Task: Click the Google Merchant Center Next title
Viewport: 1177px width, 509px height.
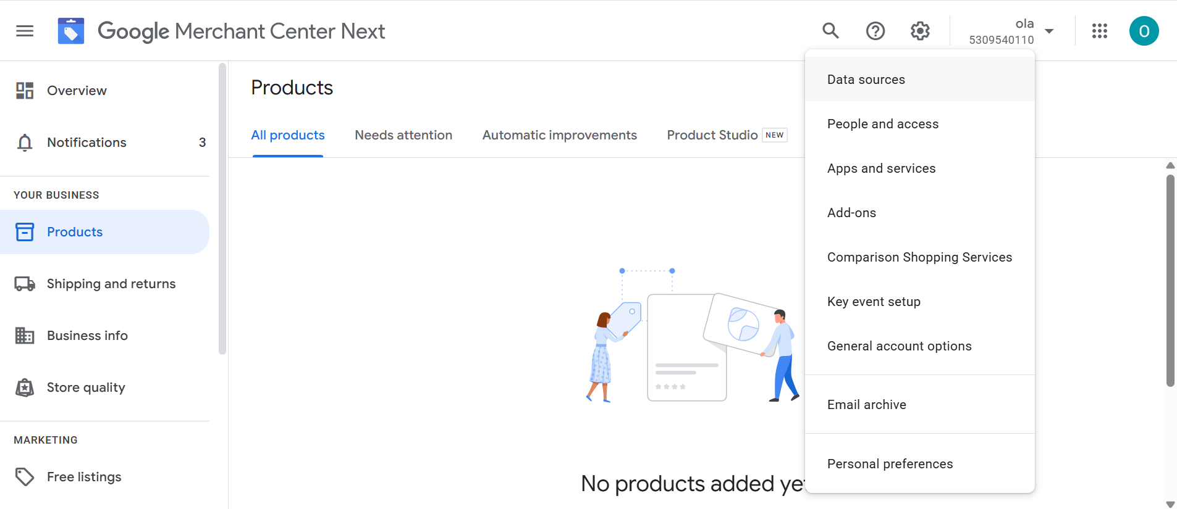Action: (x=241, y=31)
